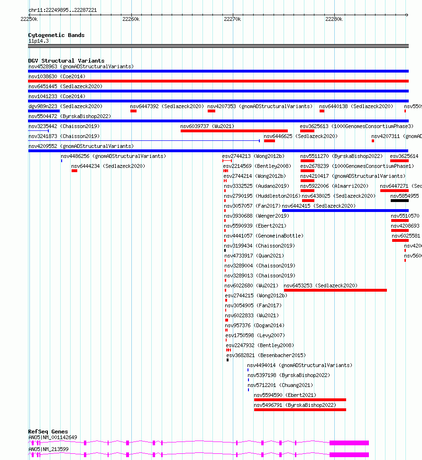Click the nsv5712201 (Chuang2021) label

280,386
